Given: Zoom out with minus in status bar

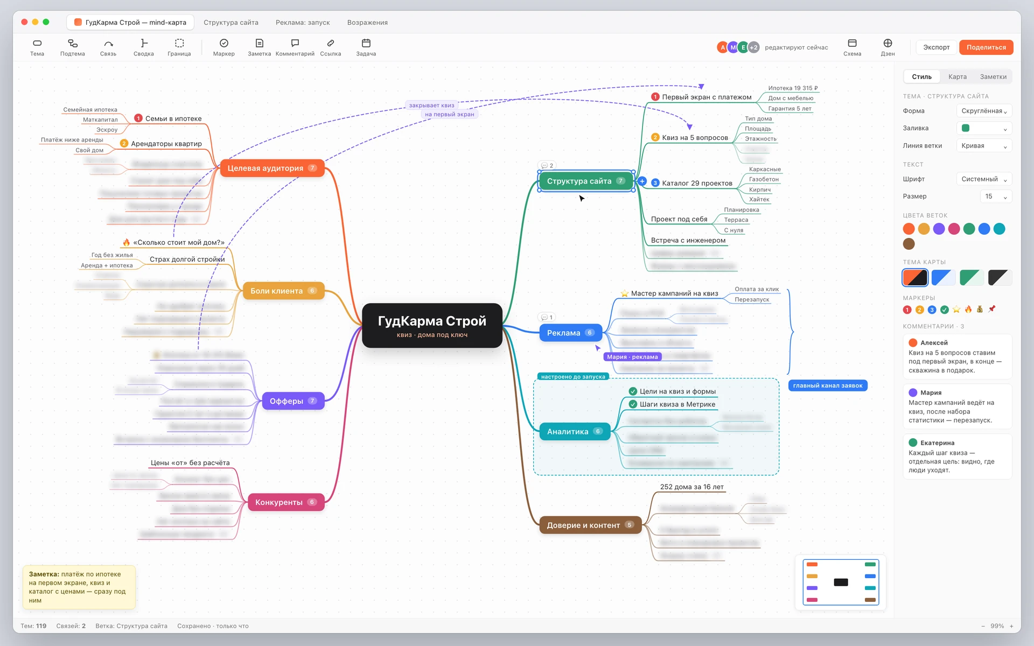Looking at the screenshot, I should tap(983, 626).
